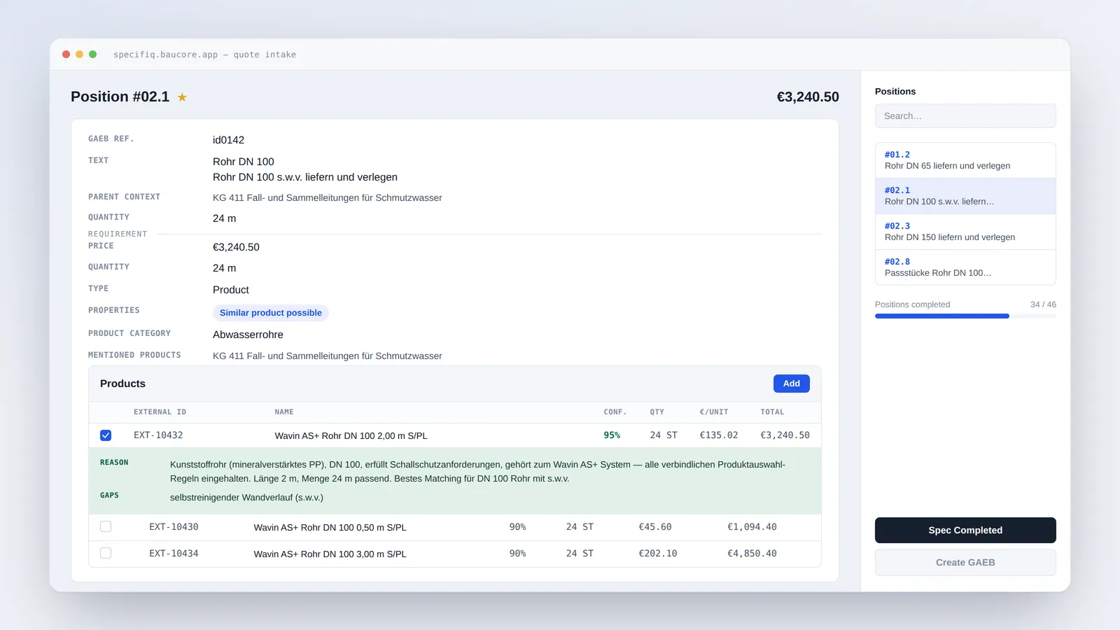Click the 95% confidence value
The width and height of the screenshot is (1120, 630).
612,435
